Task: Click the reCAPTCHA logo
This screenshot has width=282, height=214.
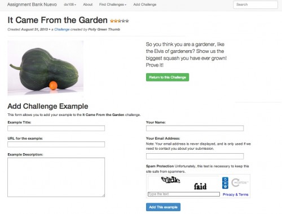Action: coord(240,182)
